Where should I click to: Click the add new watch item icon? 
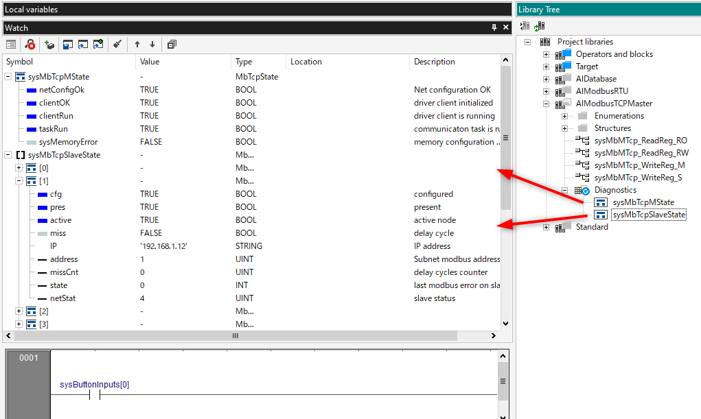49,44
